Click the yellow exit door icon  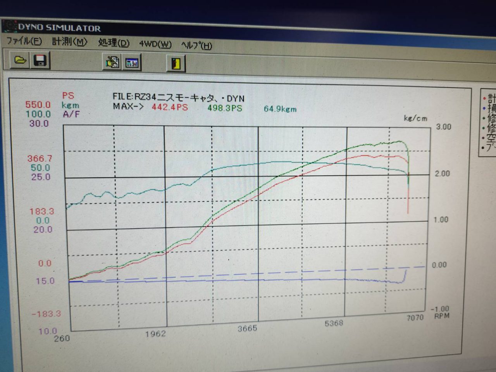pyautogui.click(x=176, y=64)
